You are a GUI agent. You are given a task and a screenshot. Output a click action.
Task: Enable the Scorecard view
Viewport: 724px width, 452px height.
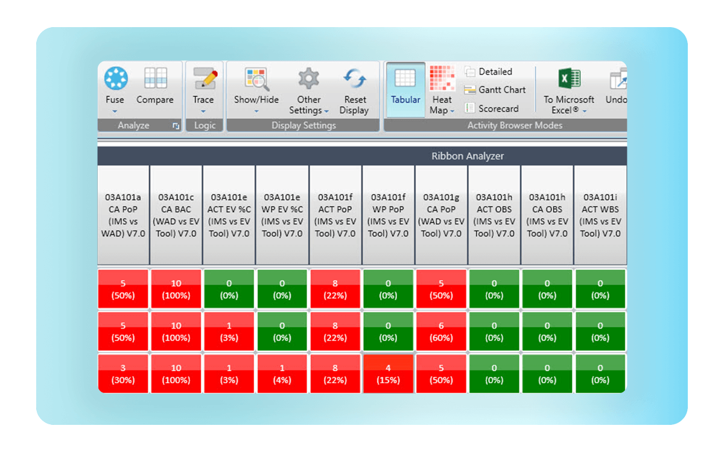pyautogui.click(x=496, y=108)
